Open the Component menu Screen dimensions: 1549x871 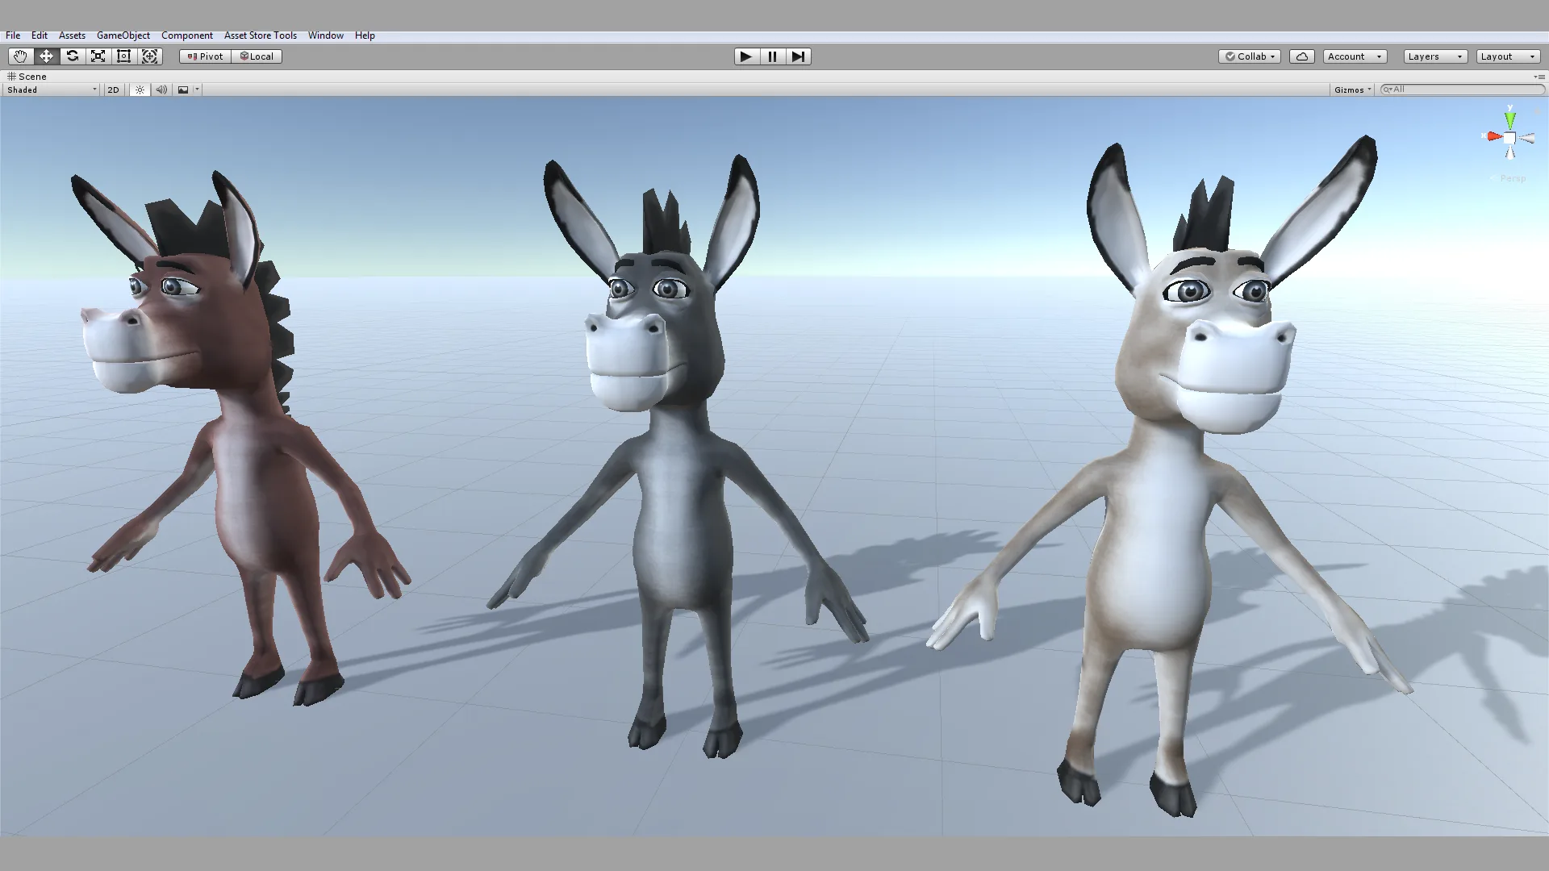(187, 35)
